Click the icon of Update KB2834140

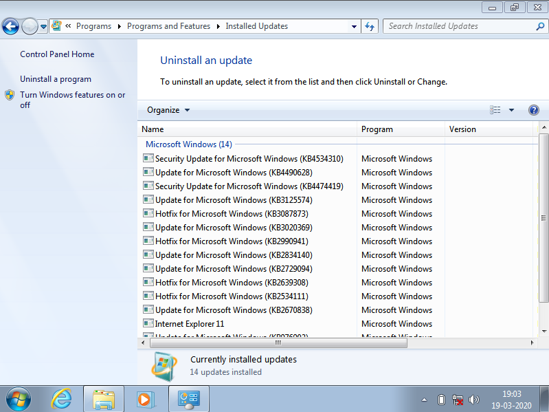[148, 254]
